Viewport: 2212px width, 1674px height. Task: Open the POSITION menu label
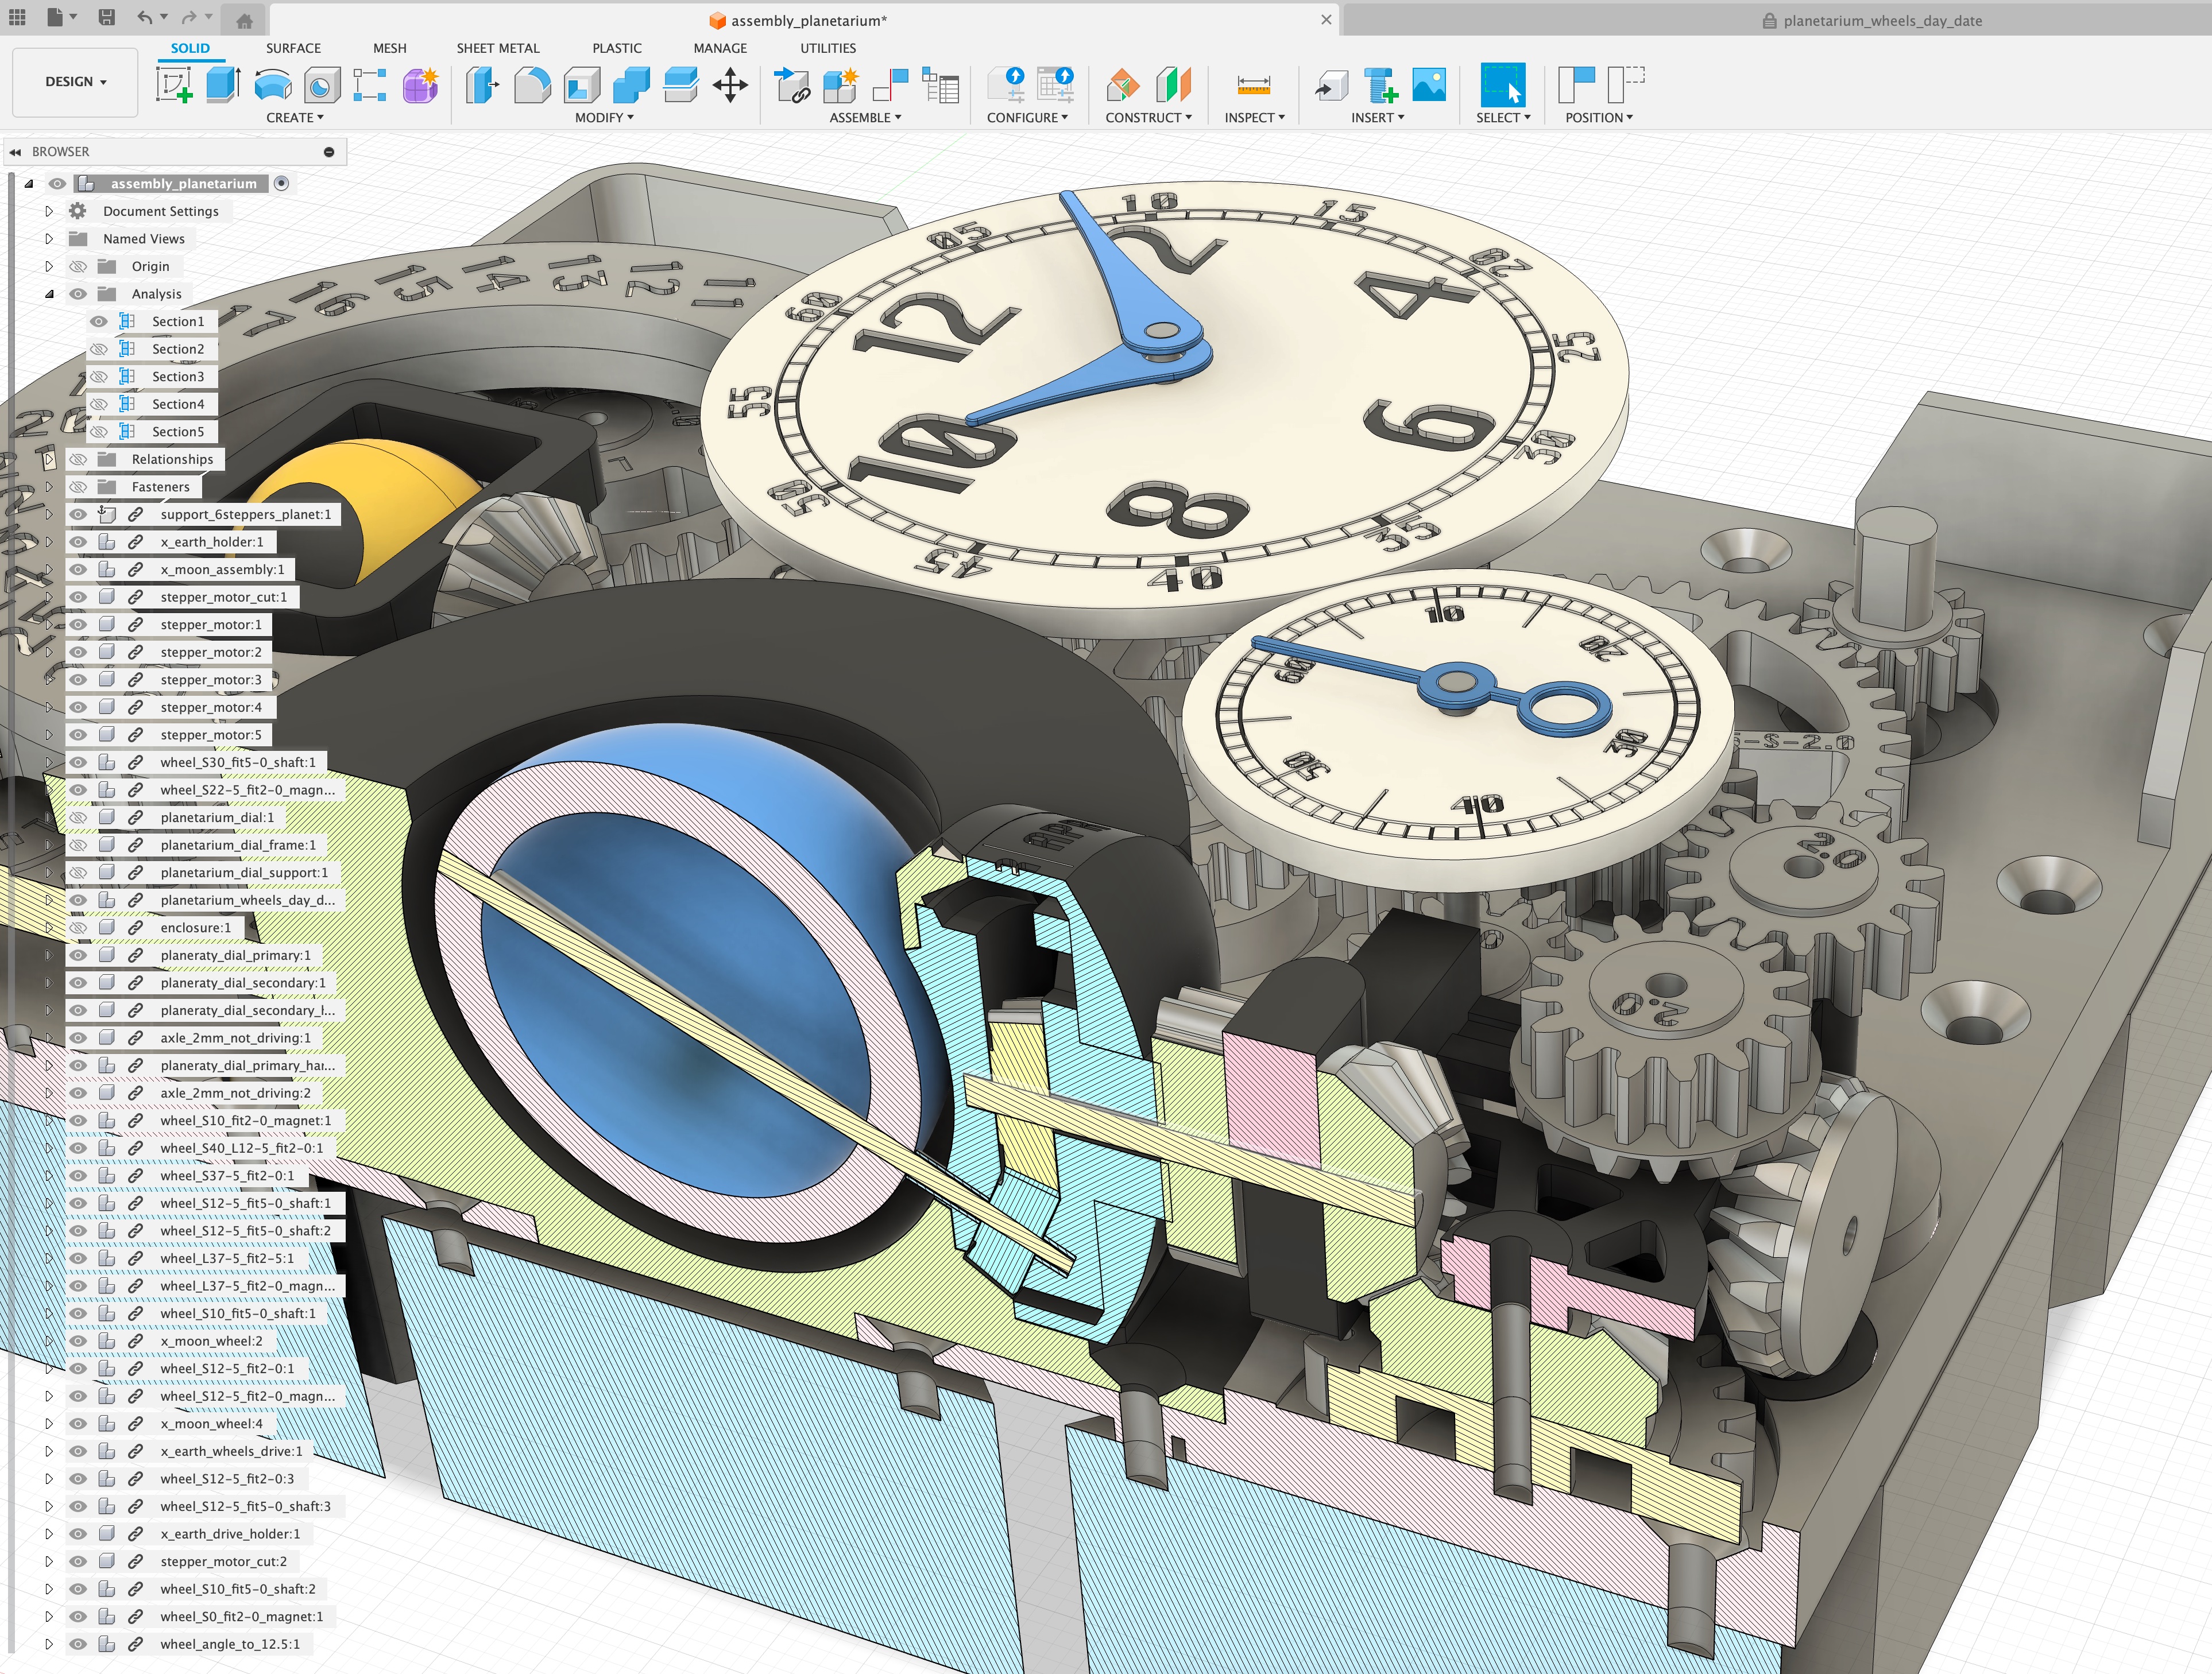pos(1599,118)
